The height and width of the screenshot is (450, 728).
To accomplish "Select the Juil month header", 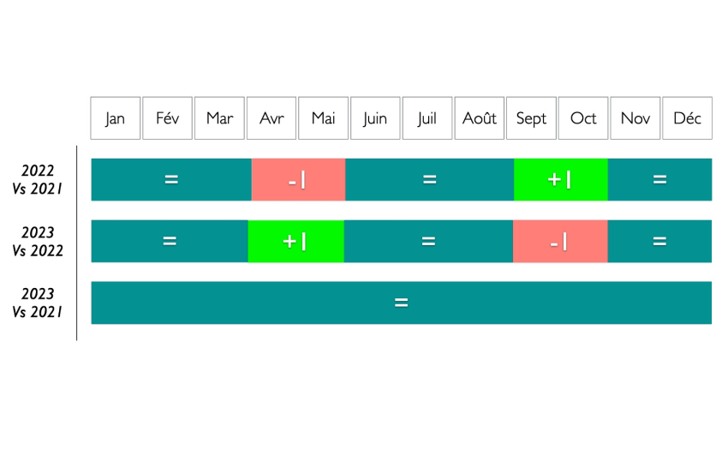I will point(427,118).
